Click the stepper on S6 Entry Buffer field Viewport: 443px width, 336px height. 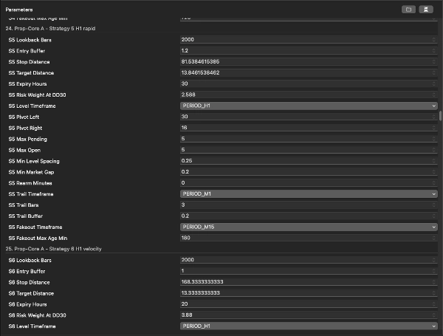(434, 271)
